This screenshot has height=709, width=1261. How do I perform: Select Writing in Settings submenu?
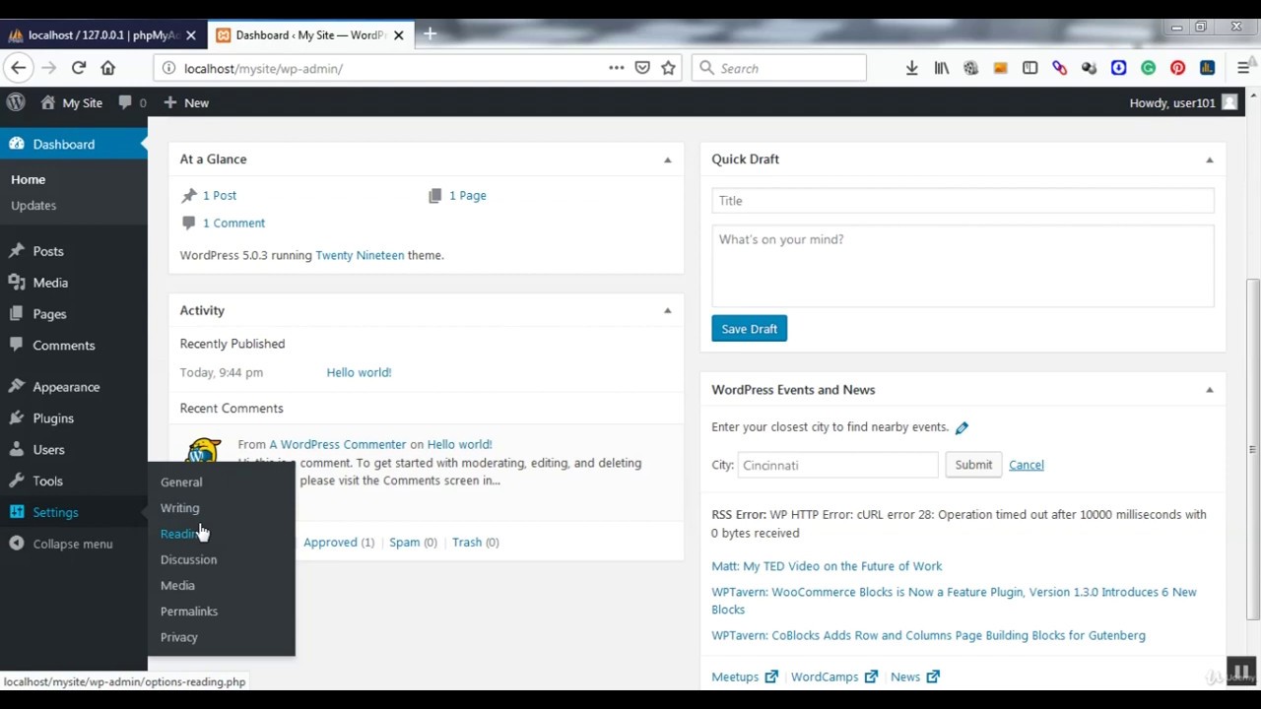[179, 508]
